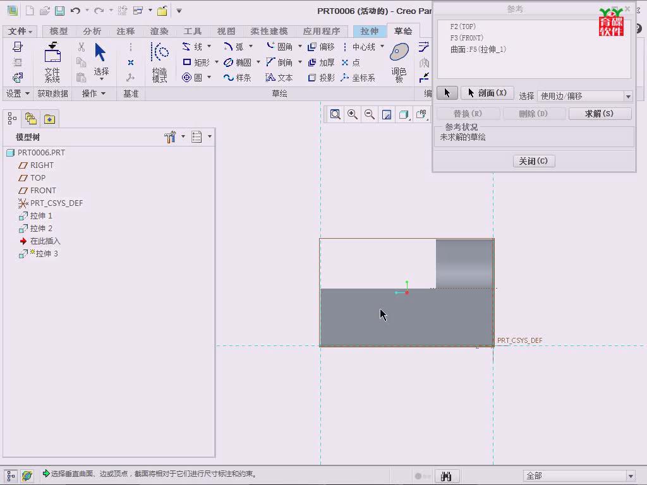The width and height of the screenshot is (647, 485).
Task: Select the Arc (弧) sketch tool
Action: [234, 47]
